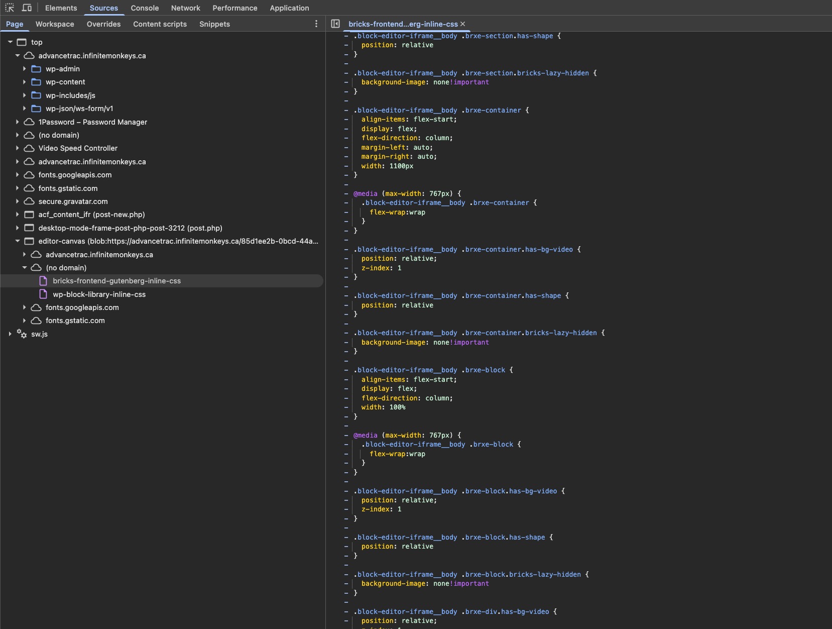Select the sw.js service worker gear icon

[x=22, y=334]
